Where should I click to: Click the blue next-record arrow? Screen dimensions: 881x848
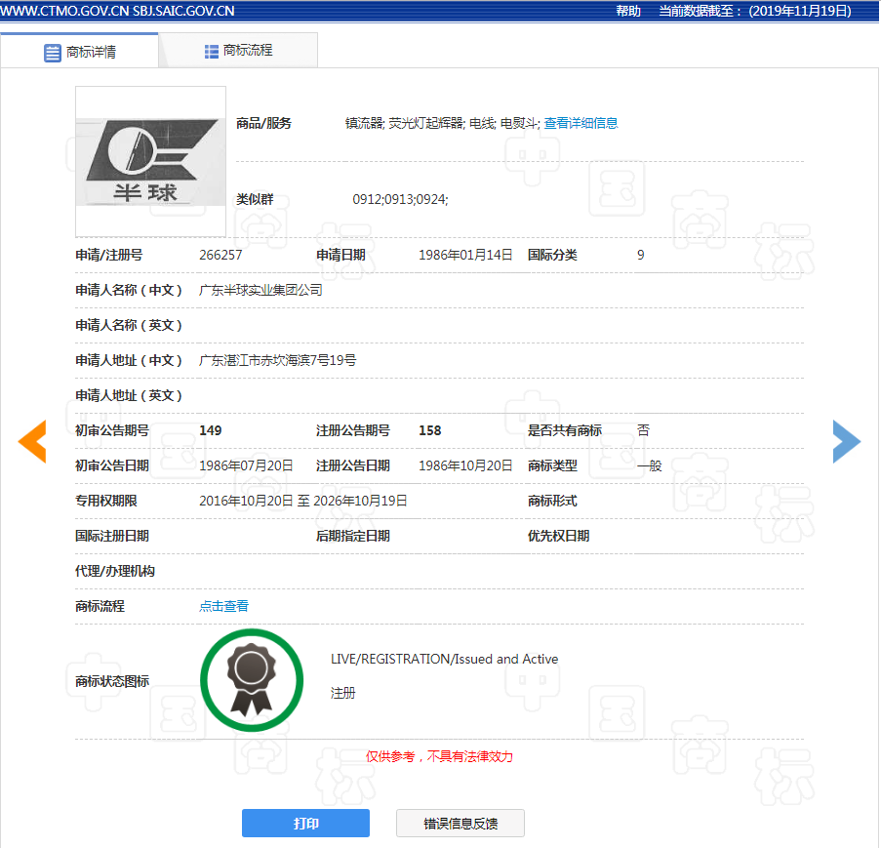847,441
